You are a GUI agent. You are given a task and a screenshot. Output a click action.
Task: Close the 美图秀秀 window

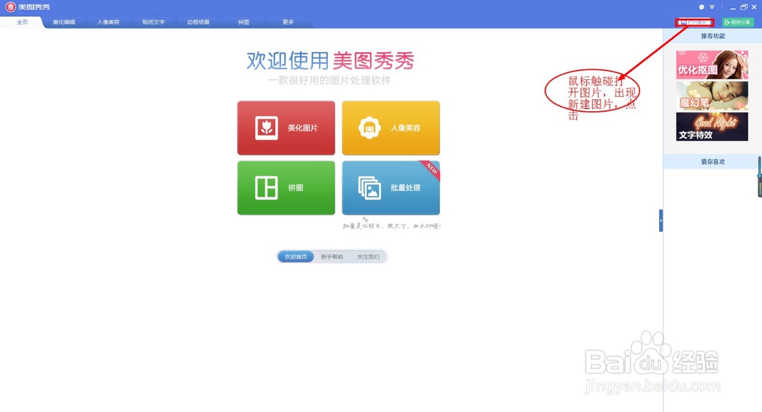point(754,8)
